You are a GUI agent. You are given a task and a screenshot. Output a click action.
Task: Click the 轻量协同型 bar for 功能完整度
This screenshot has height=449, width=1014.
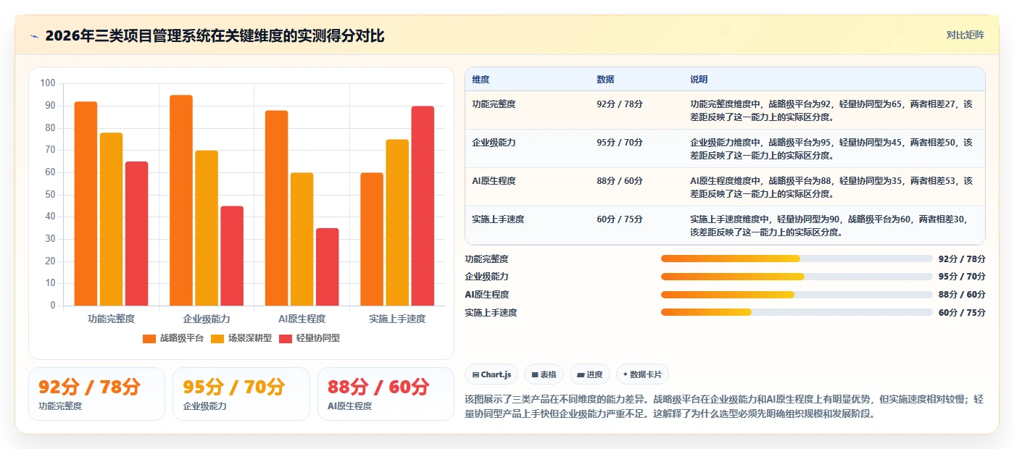click(x=136, y=234)
